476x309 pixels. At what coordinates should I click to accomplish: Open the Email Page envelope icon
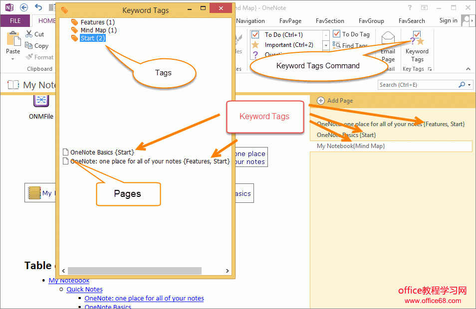pos(388,38)
